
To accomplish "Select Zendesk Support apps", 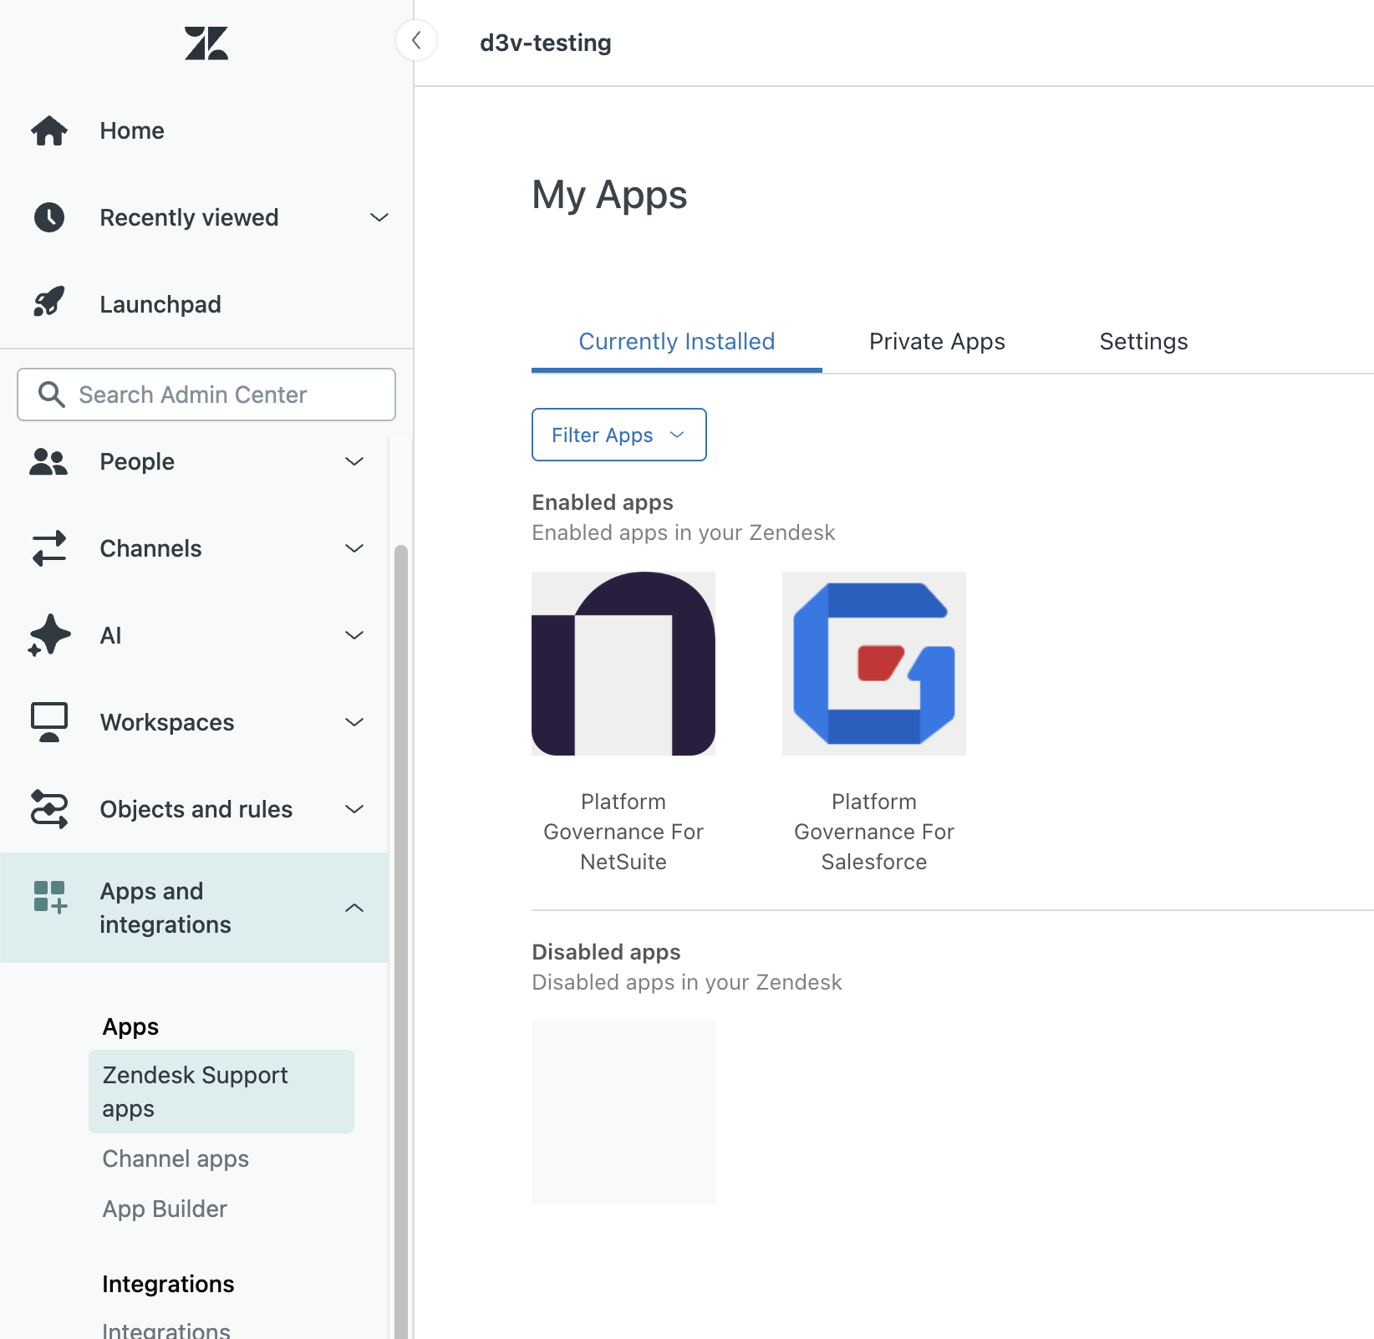I will 195,1092.
